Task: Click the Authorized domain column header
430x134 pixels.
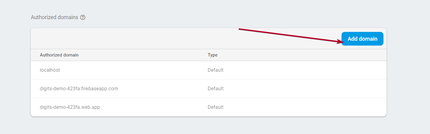Action: (x=59, y=55)
